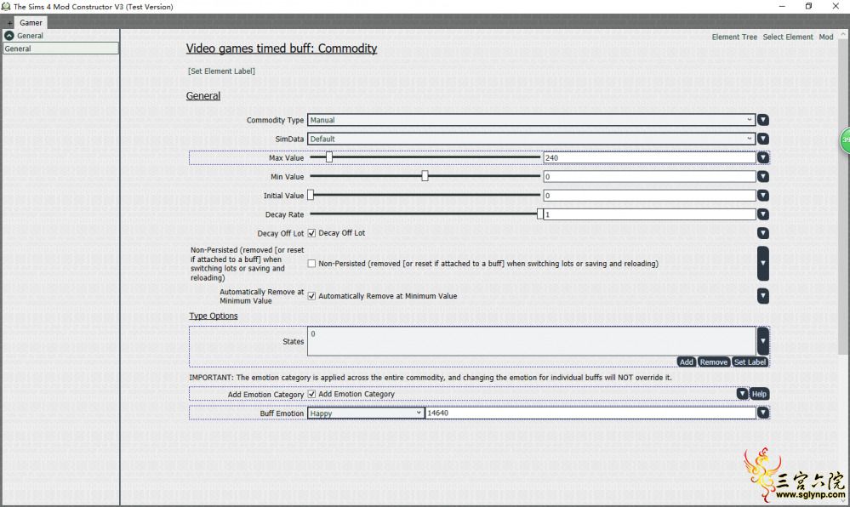Open the arrow menu for Min Value row
The width and height of the screenshot is (850, 507).
pos(762,177)
